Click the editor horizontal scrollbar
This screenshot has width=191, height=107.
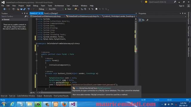[56, 93]
